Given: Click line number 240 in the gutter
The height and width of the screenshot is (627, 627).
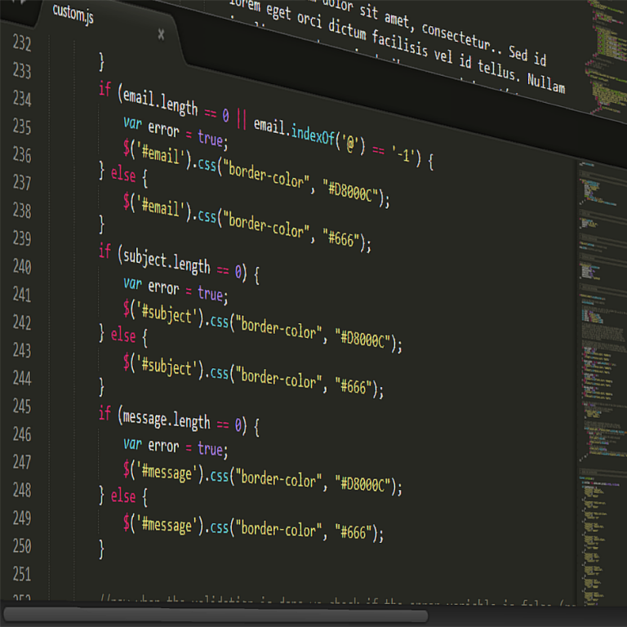Looking at the screenshot, I should click(x=21, y=266).
